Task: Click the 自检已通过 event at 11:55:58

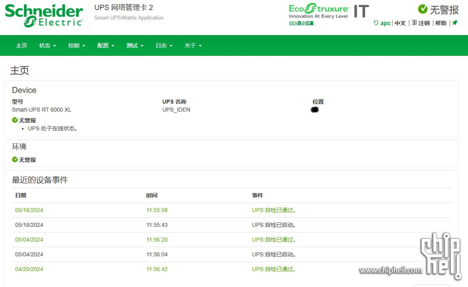Action: (274, 210)
